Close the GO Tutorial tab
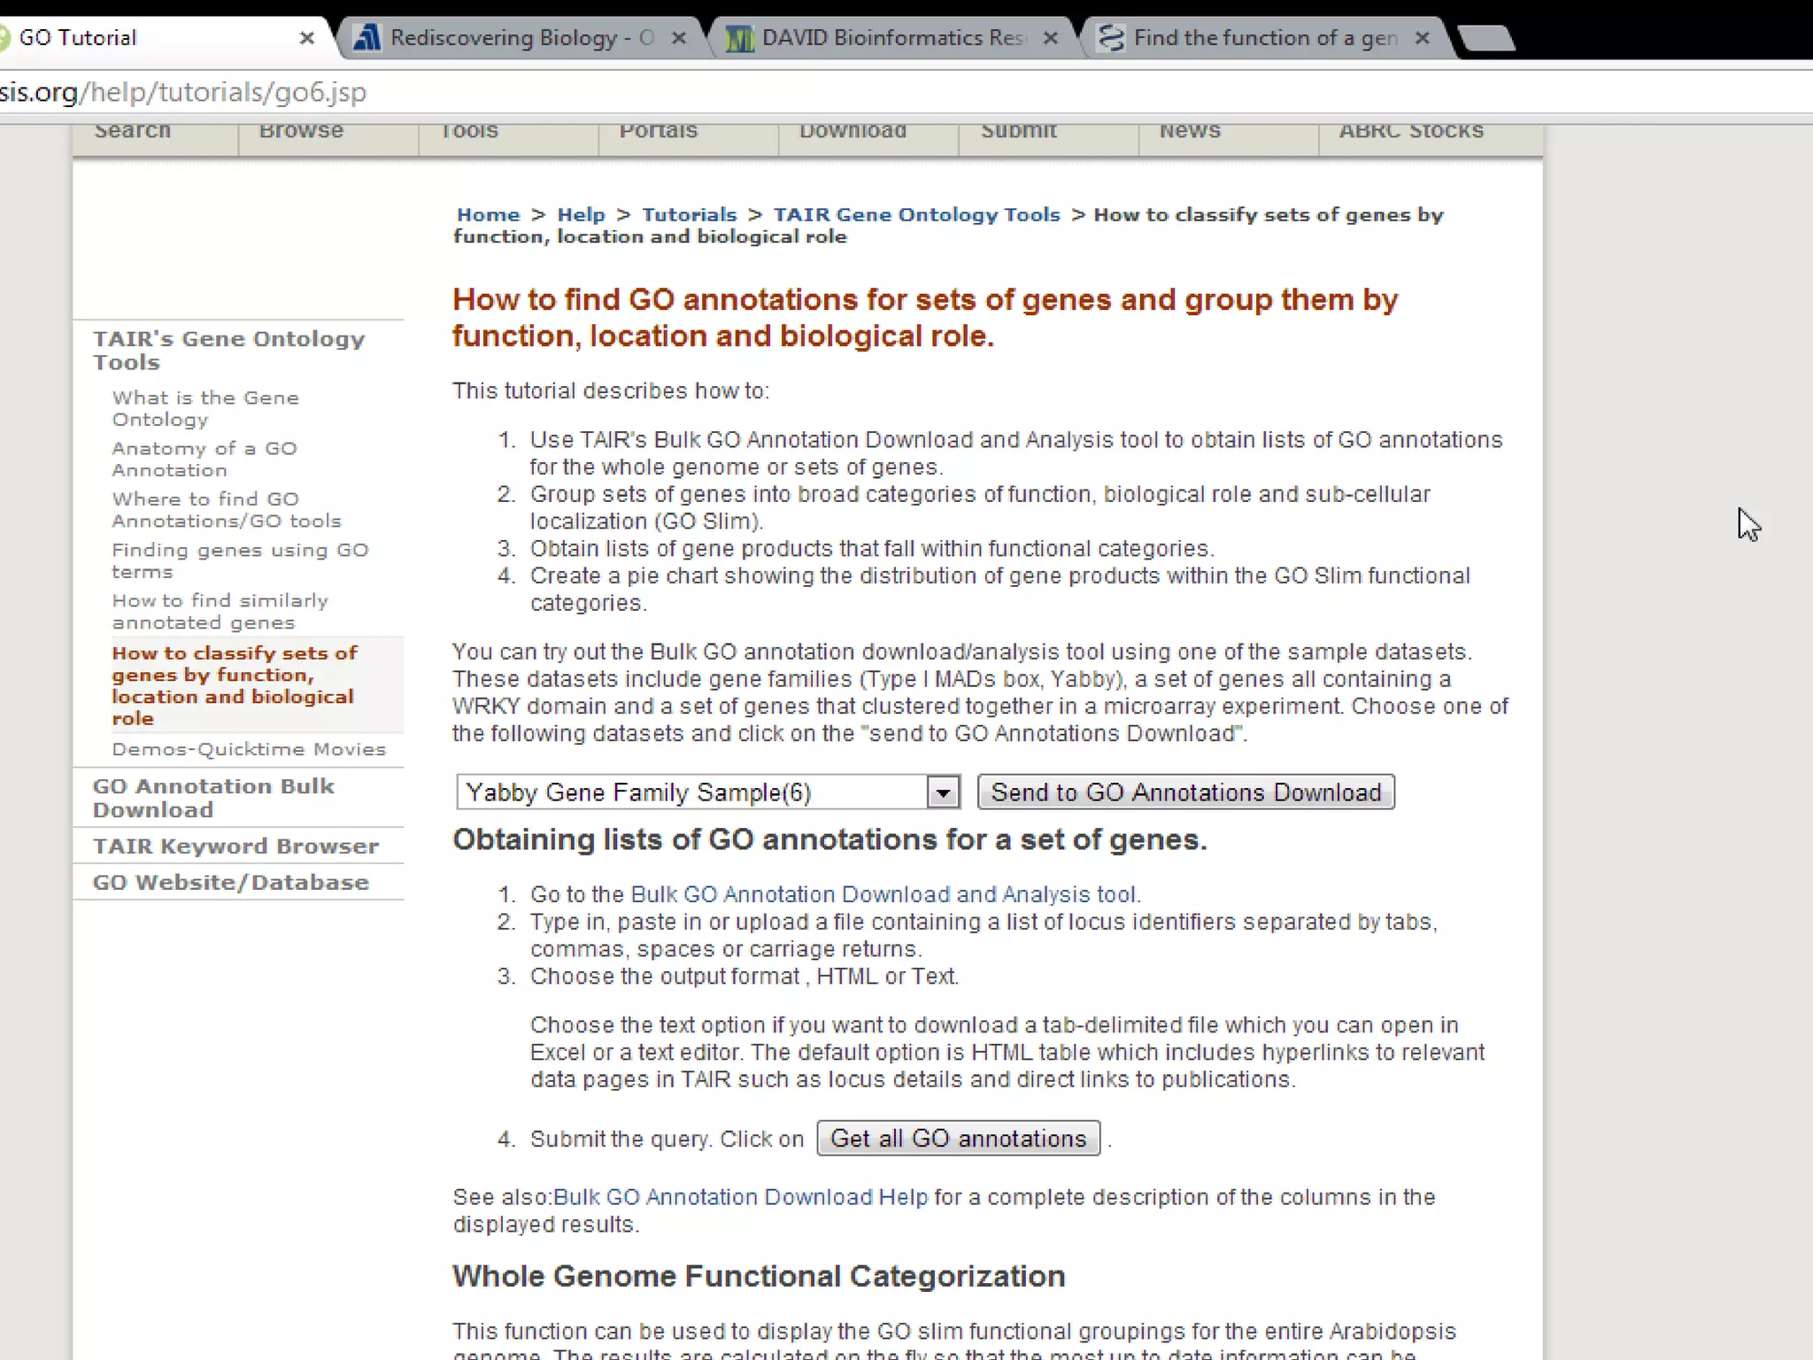 (306, 38)
